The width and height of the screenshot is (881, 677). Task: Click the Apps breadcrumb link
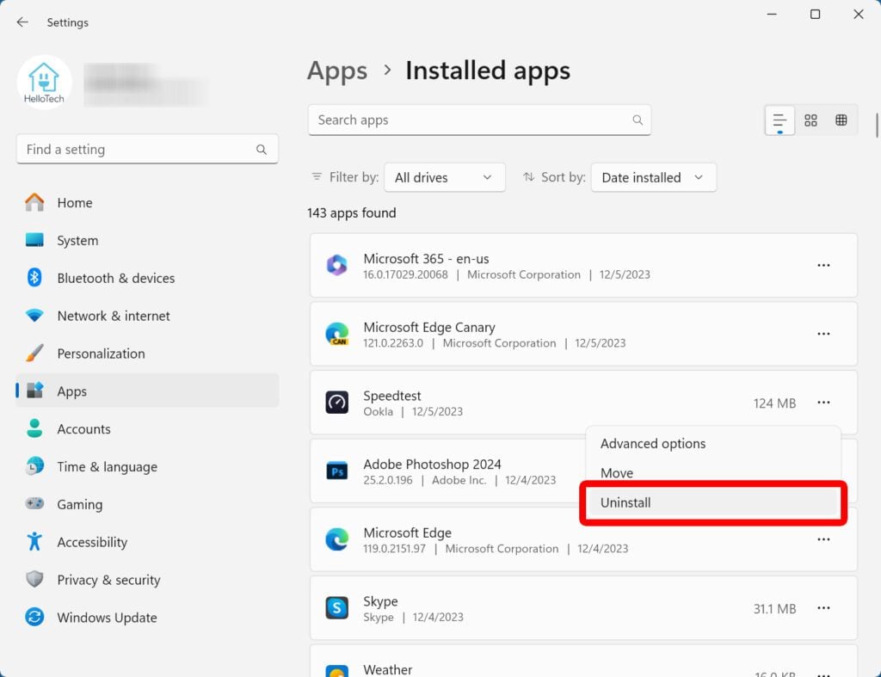[336, 71]
